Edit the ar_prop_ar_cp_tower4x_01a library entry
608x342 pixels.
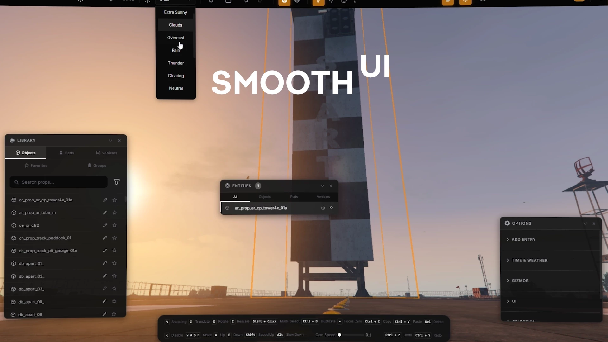[x=105, y=200]
